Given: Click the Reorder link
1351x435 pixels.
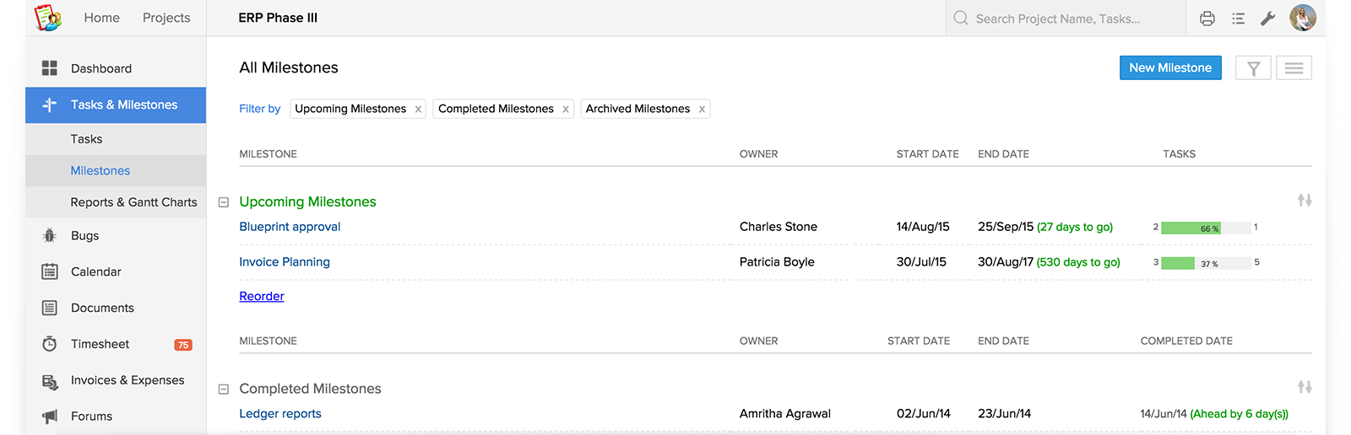Looking at the screenshot, I should coord(262,296).
